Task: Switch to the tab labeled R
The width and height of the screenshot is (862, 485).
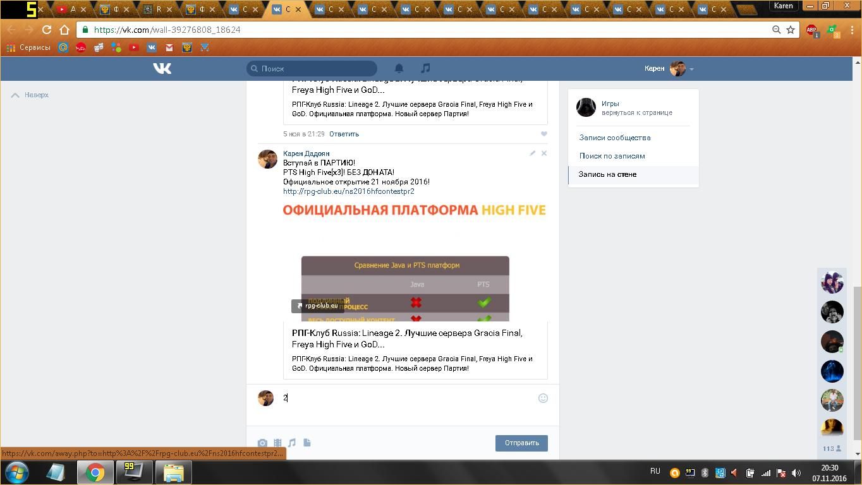Action: (x=158, y=9)
